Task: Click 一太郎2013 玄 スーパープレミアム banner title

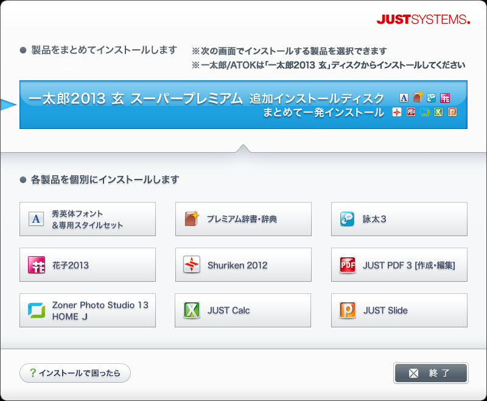Action: [135, 99]
